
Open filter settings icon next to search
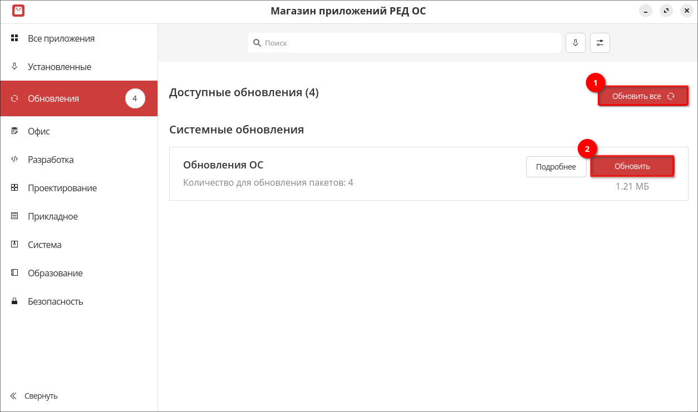coord(600,43)
